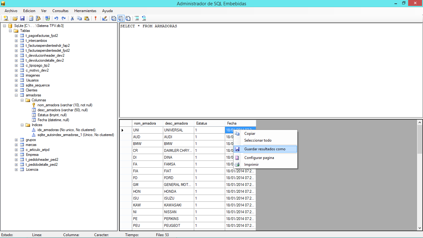Click the column icon beside desc_armadora
Viewport: 423px width, 238px height.
pyautogui.click(x=34, y=110)
